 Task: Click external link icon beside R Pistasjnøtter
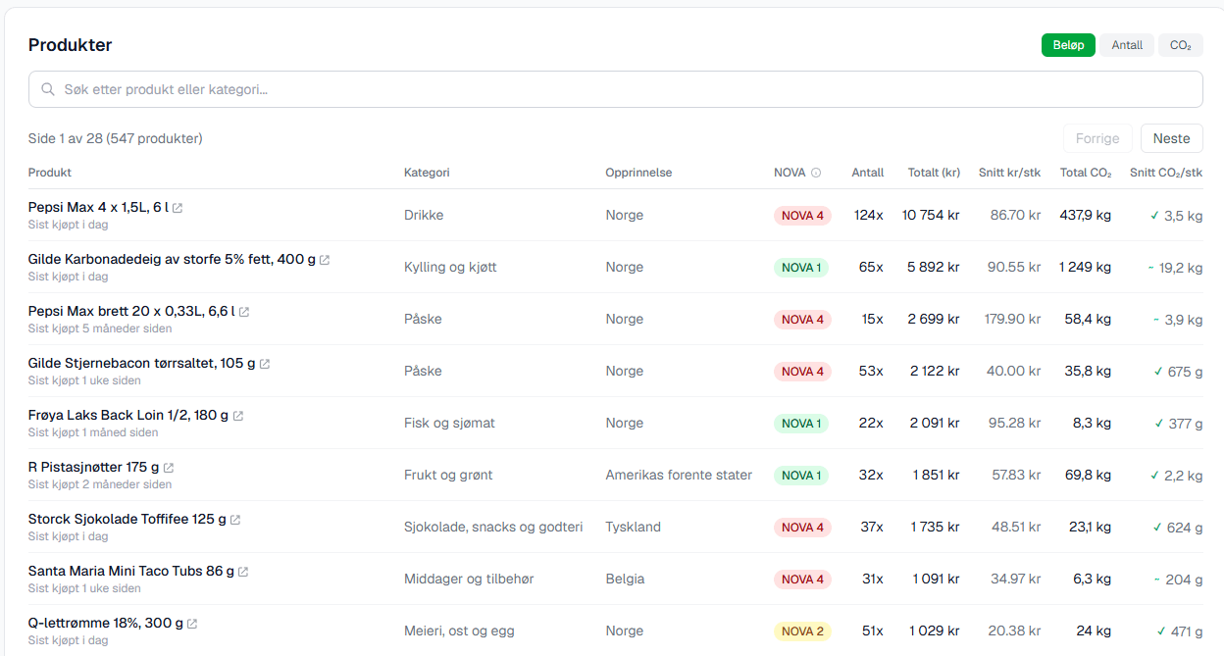click(x=169, y=468)
